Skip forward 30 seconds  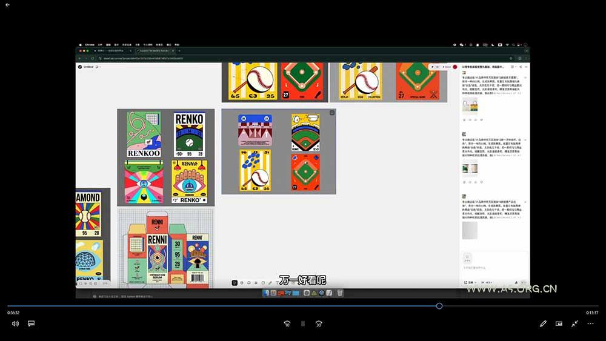click(x=319, y=323)
